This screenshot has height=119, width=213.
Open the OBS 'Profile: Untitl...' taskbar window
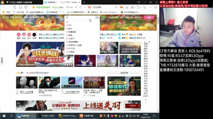tap(47, 116)
